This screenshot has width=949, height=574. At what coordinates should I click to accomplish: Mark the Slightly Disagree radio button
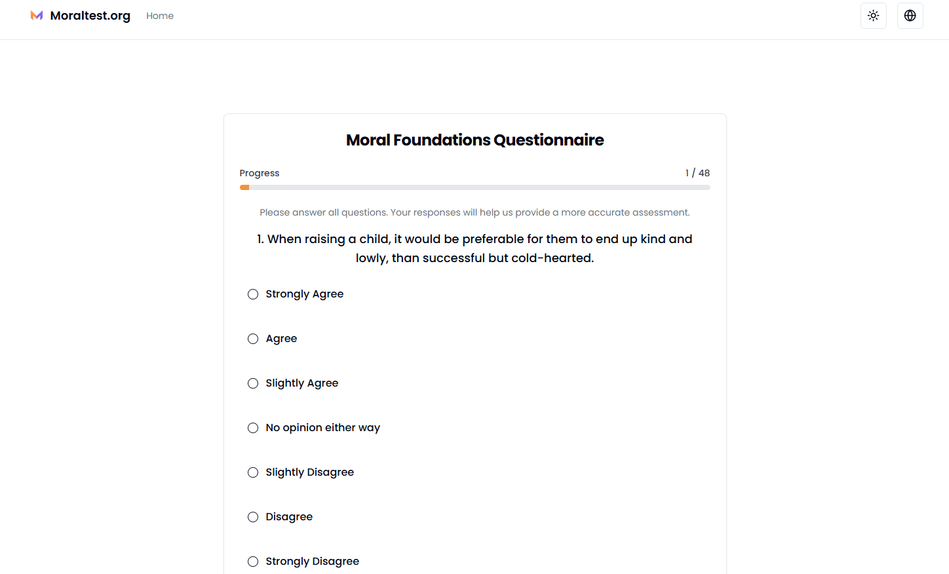click(x=253, y=472)
